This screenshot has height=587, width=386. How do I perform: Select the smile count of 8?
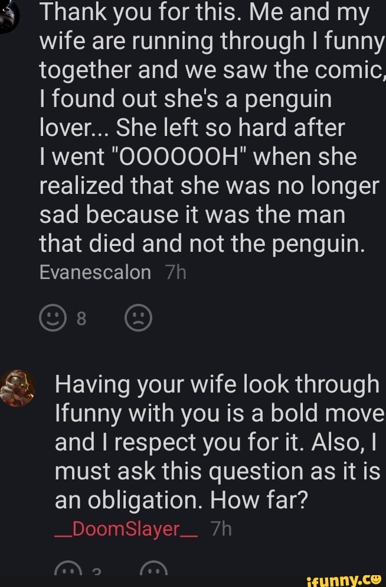point(81,319)
